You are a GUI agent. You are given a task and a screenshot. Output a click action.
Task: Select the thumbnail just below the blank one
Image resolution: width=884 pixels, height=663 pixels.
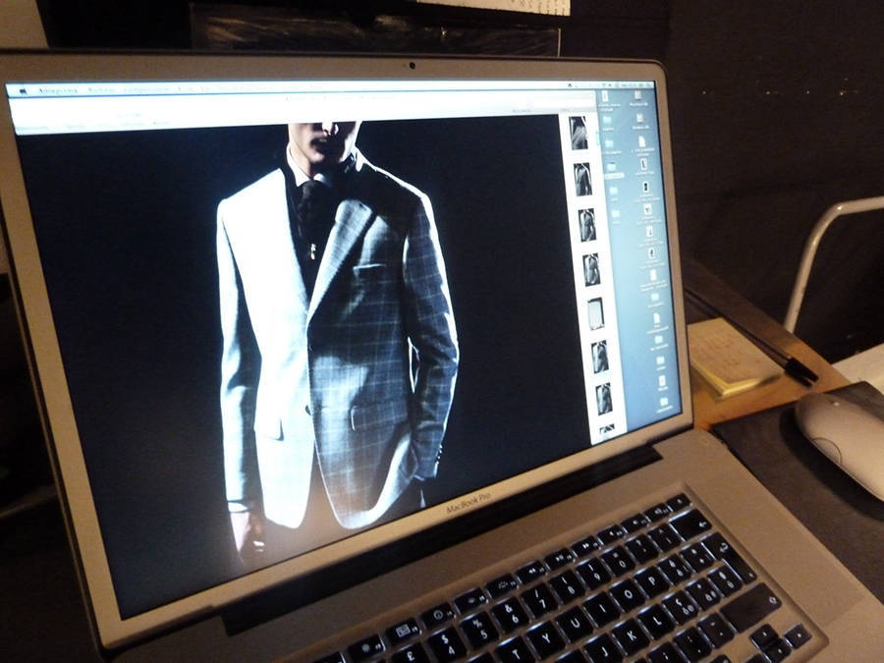pyautogui.click(x=599, y=357)
